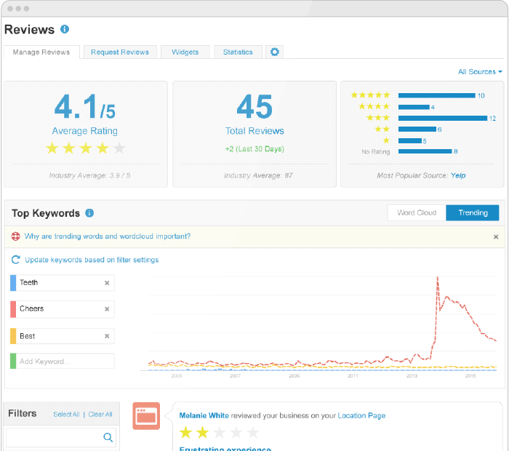Remove the Teeth keyword with its X
Viewport: 509px width, 451px height.
107,283
